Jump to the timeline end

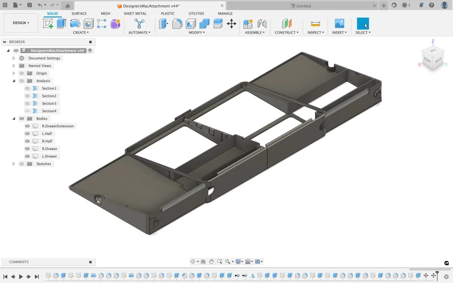[37, 277]
